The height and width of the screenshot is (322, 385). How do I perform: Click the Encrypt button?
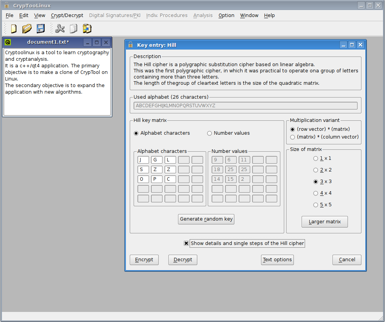point(144,260)
